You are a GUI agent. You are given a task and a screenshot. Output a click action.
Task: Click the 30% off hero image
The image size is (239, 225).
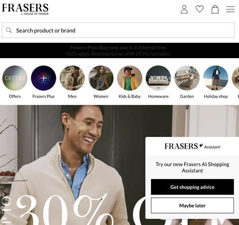[x=73, y=165]
